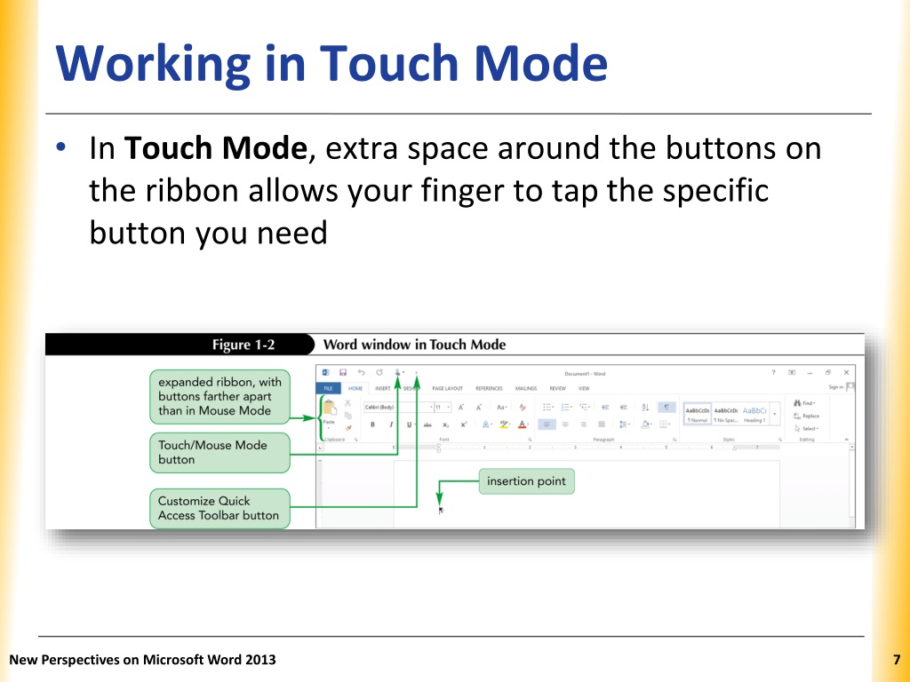Toggle Show/Hide paragraph marks
This screenshot has width=910, height=682.
click(x=667, y=407)
